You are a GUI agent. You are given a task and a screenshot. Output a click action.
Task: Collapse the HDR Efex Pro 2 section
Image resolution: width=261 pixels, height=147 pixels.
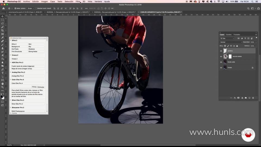click(x=11, y=63)
